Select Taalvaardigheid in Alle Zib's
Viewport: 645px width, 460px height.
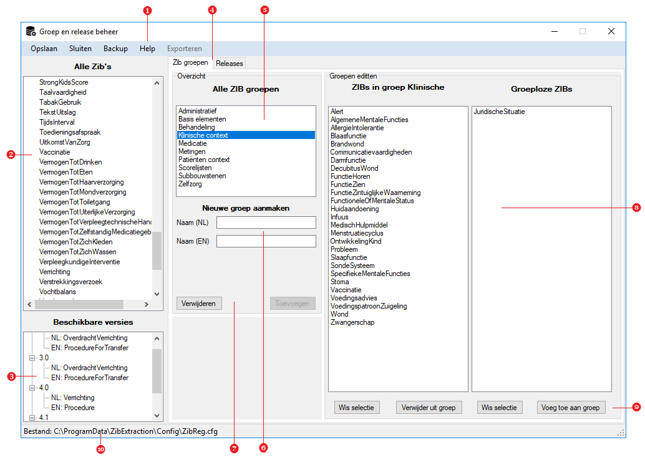[63, 92]
